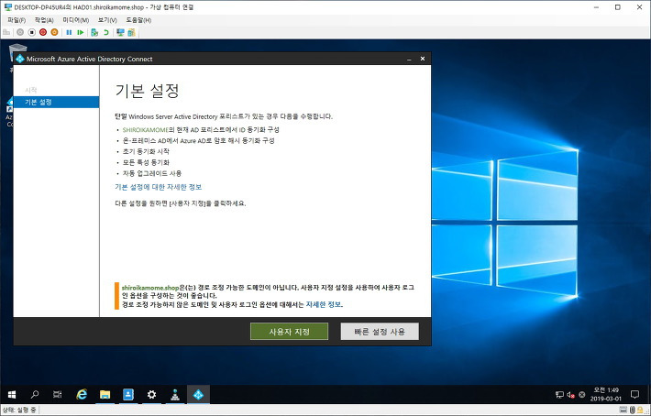Click the green shiroikamome.shop warning text

pyautogui.click(x=150, y=288)
